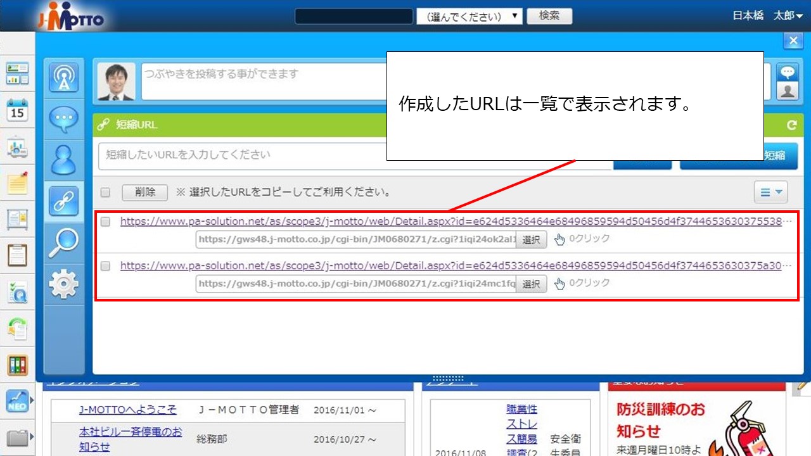This screenshot has height=456, width=811.
Task: Tick the select-all checkbox beside 削除
Action: click(x=106, y=192)
